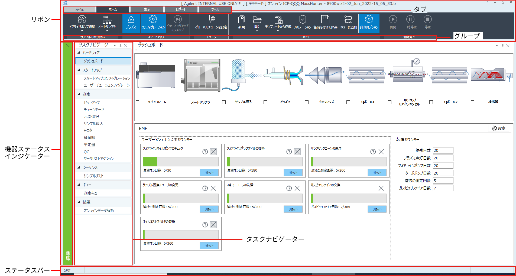Click help icon for フォアラインオイルポンプのチェック

pos(205,152)
